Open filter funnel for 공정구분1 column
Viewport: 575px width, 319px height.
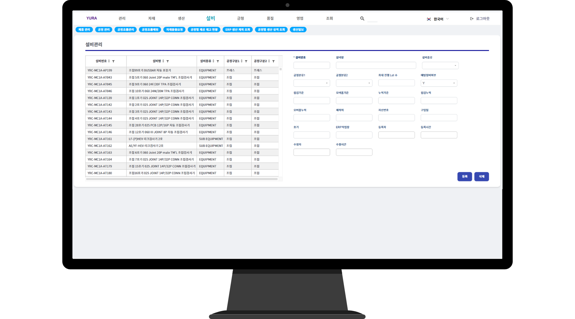click(x=246, y=61)
